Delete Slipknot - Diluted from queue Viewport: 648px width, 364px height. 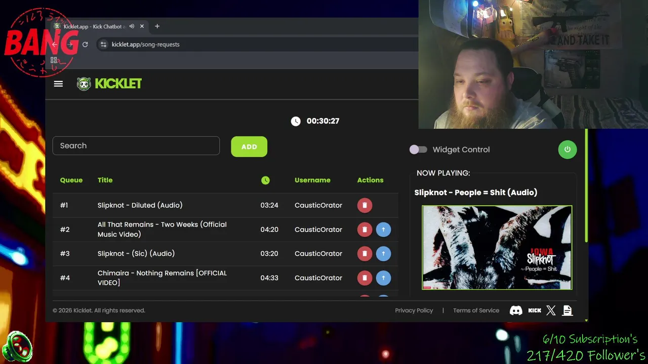click(x=364, y=205)
